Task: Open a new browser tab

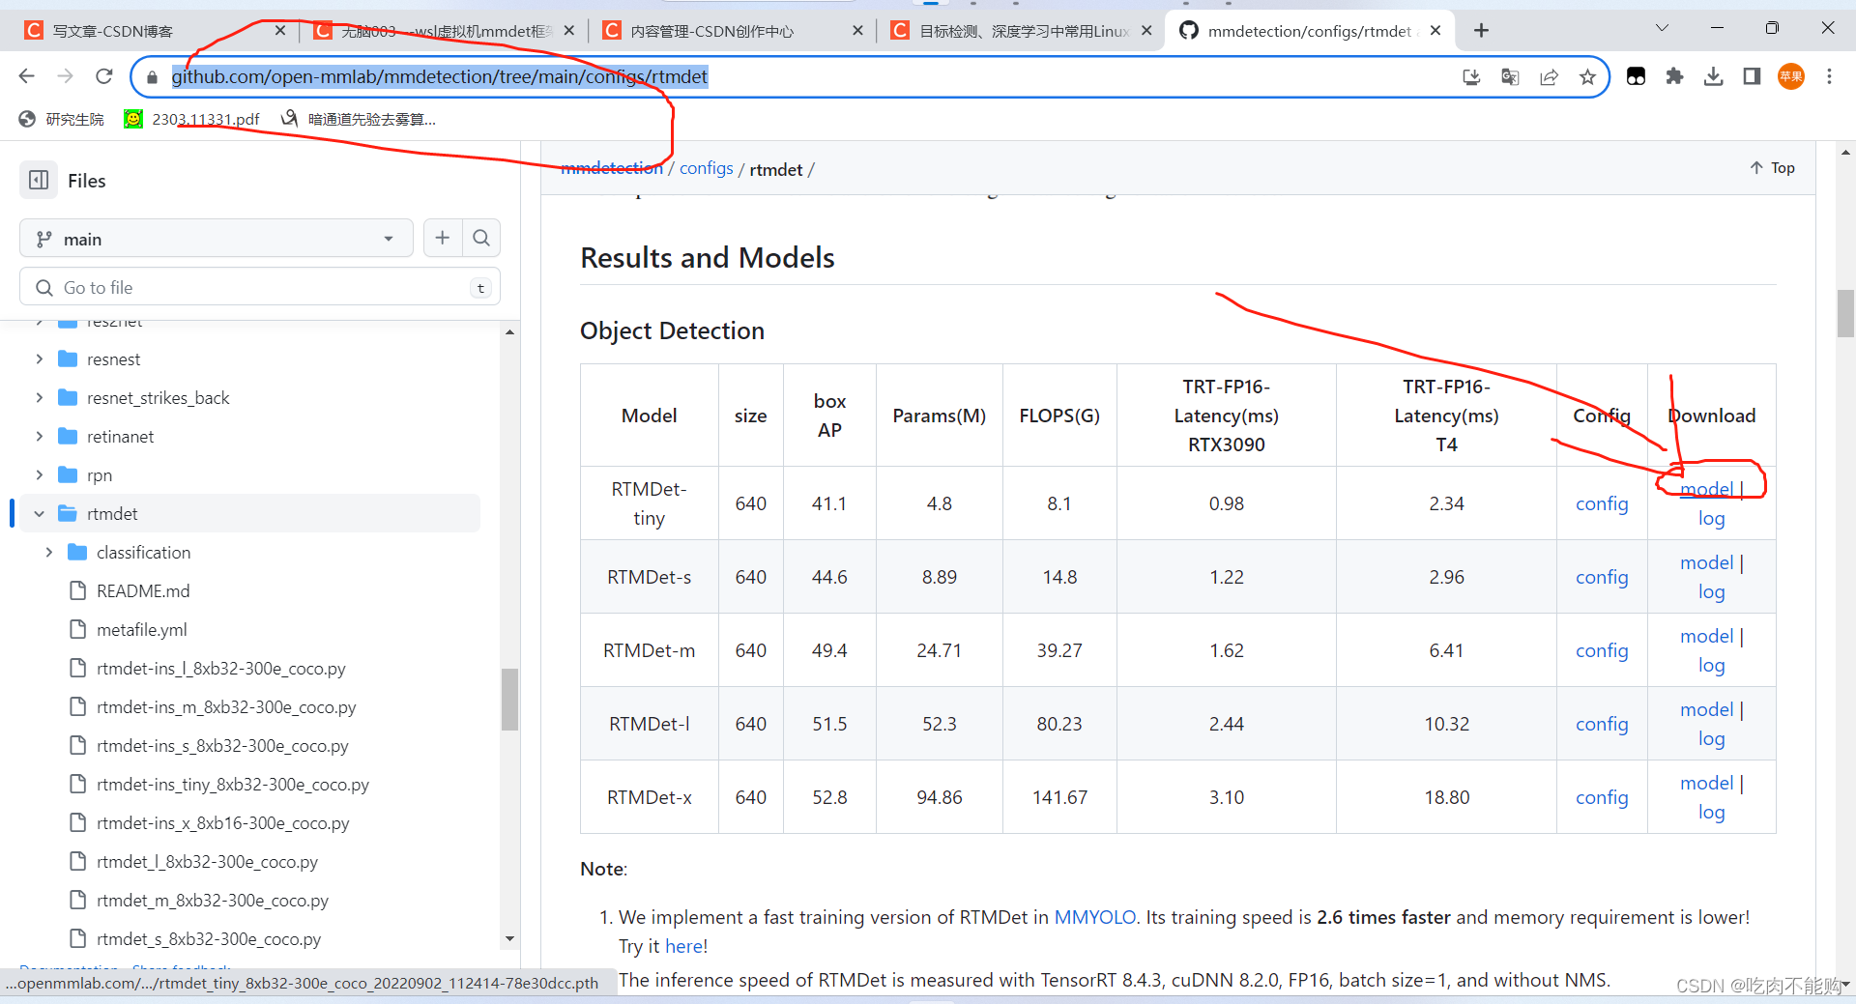Action: [x=1481, y=31]
